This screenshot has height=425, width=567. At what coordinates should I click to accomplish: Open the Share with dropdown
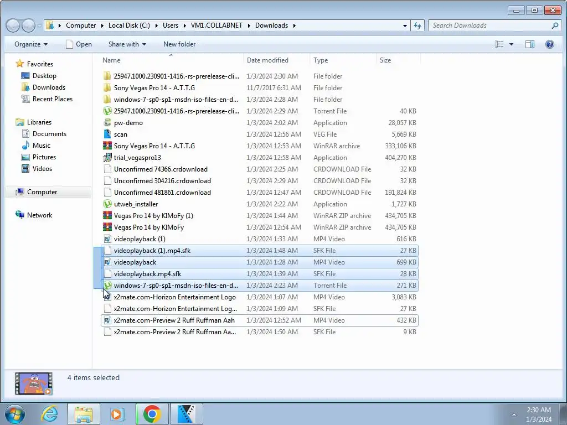(127, 44)
